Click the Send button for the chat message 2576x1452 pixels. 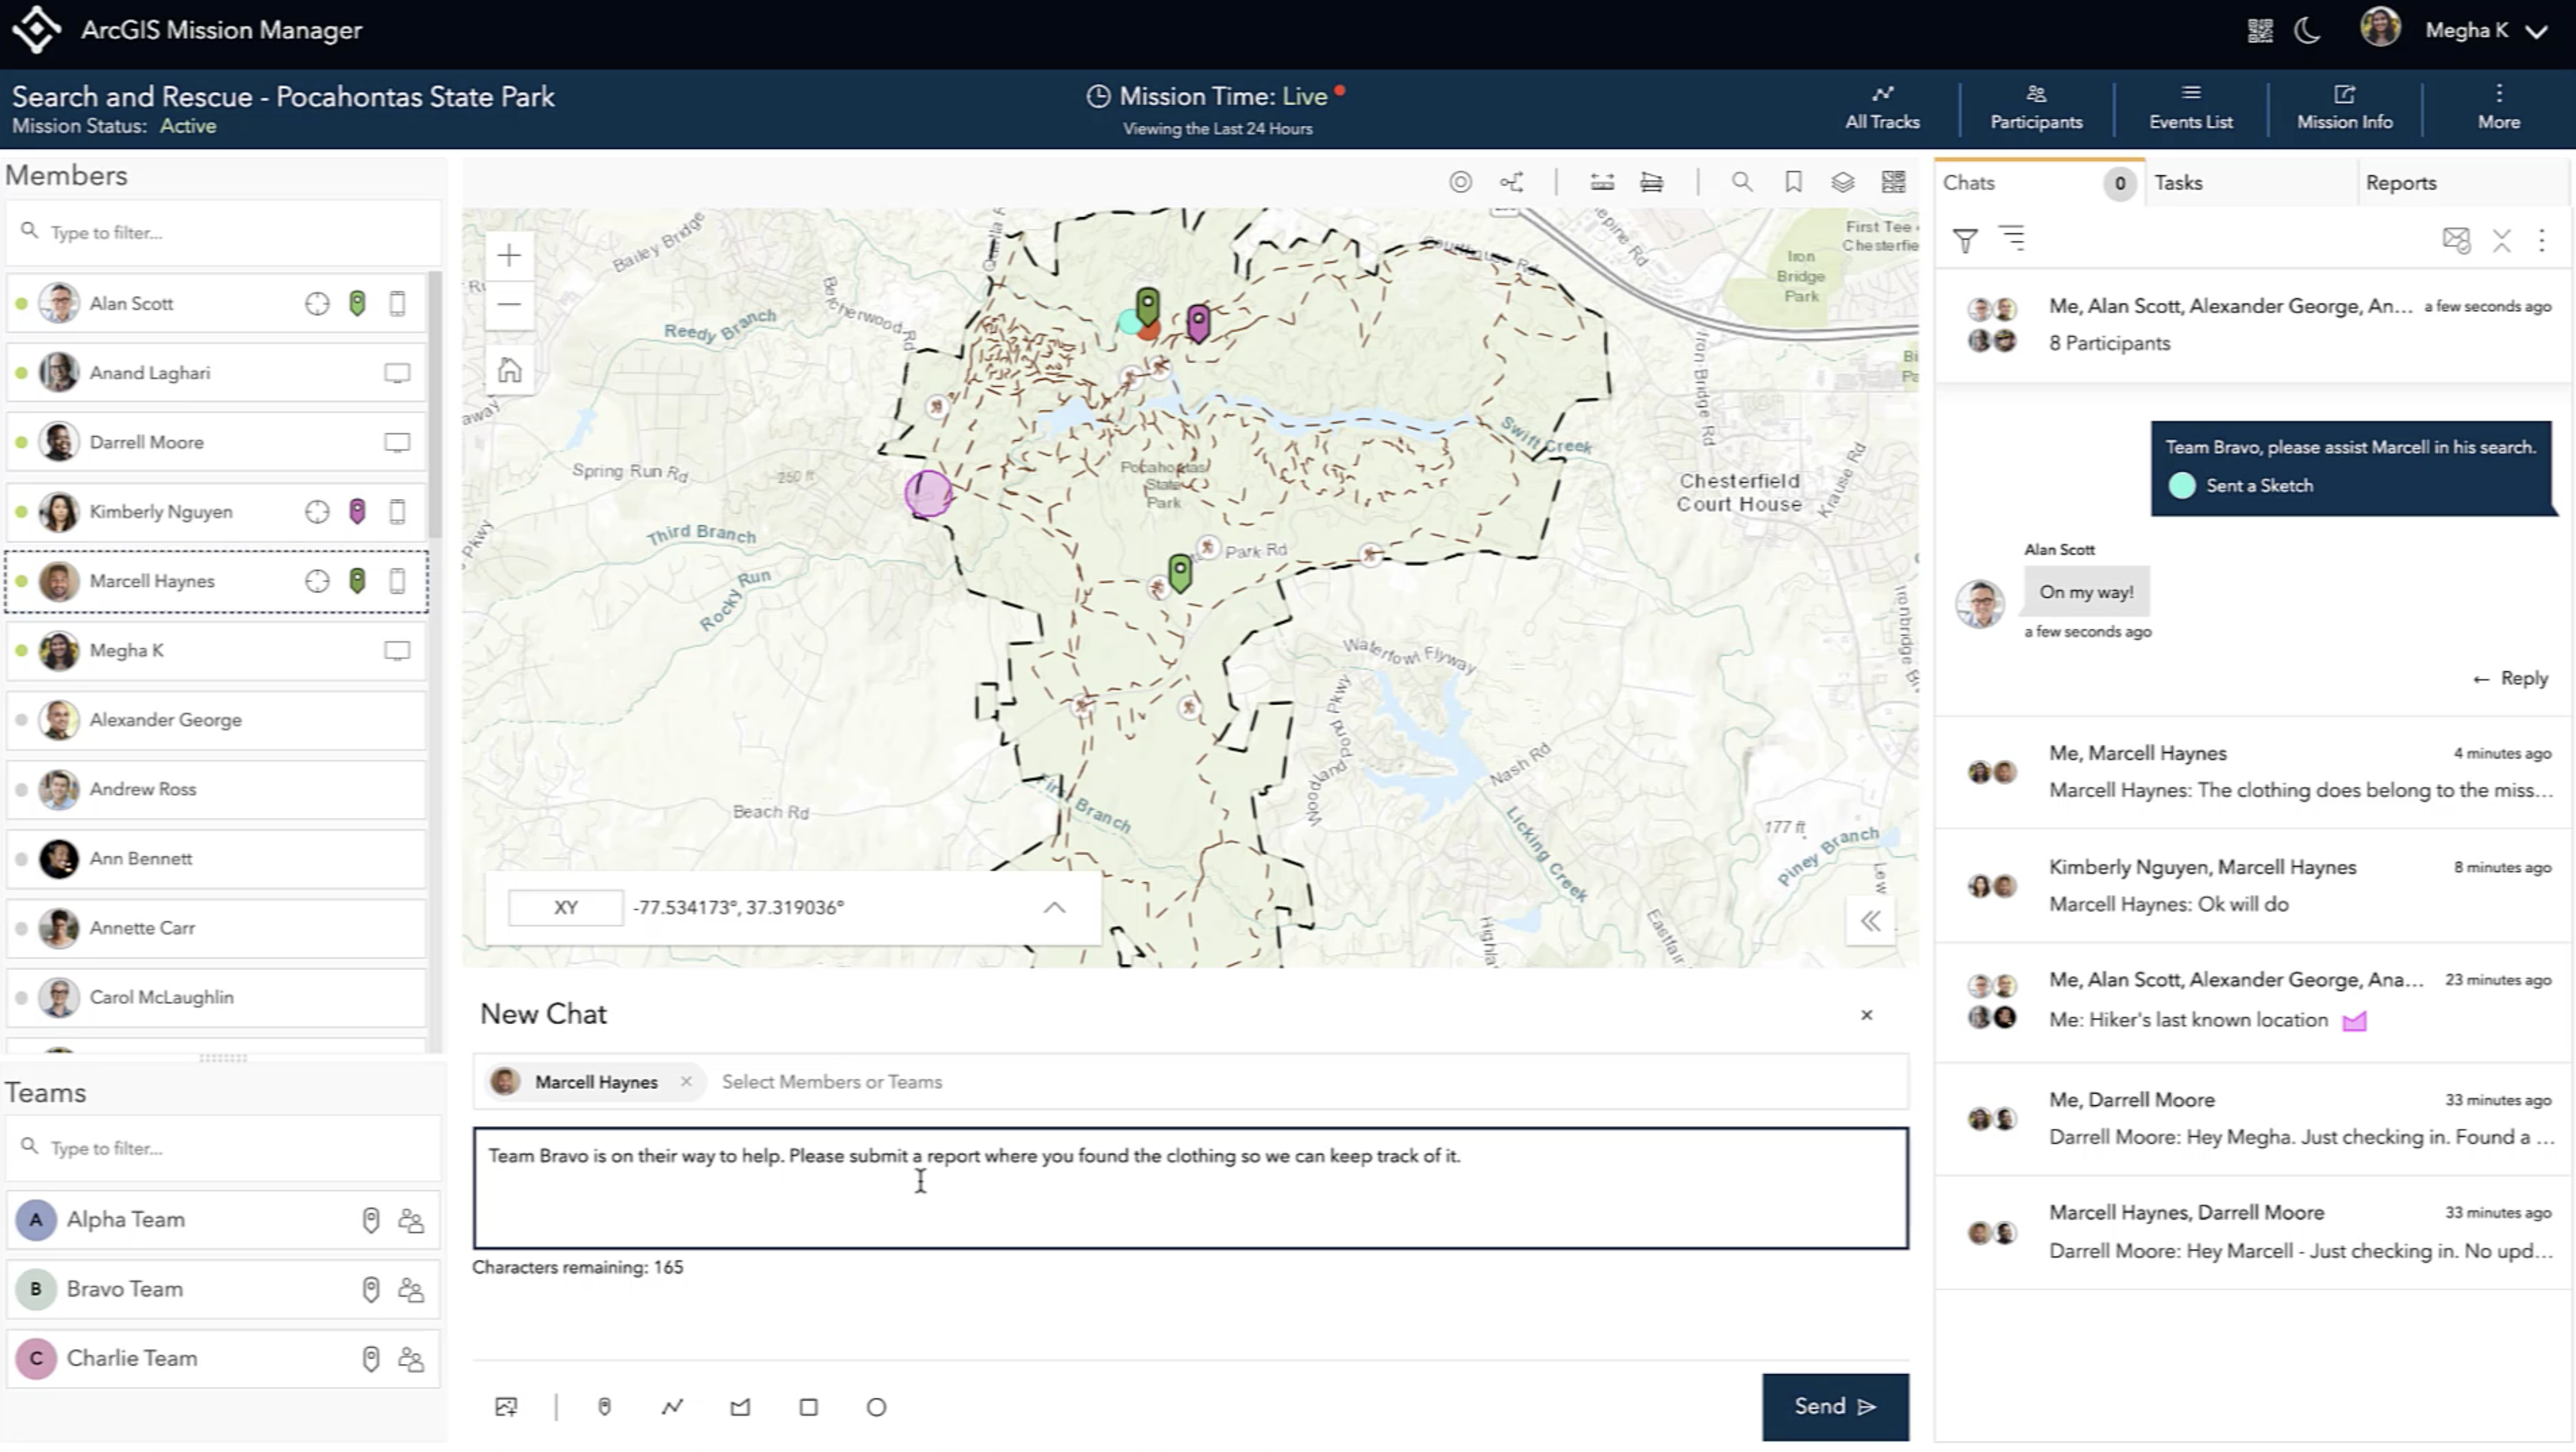tap(1834, 1406)
